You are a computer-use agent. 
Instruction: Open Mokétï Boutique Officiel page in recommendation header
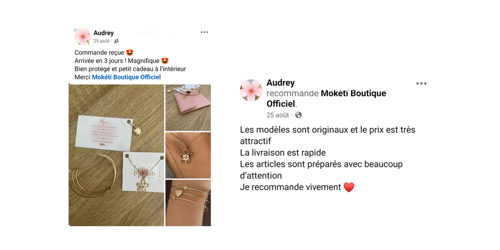click(x=326, y=99)
